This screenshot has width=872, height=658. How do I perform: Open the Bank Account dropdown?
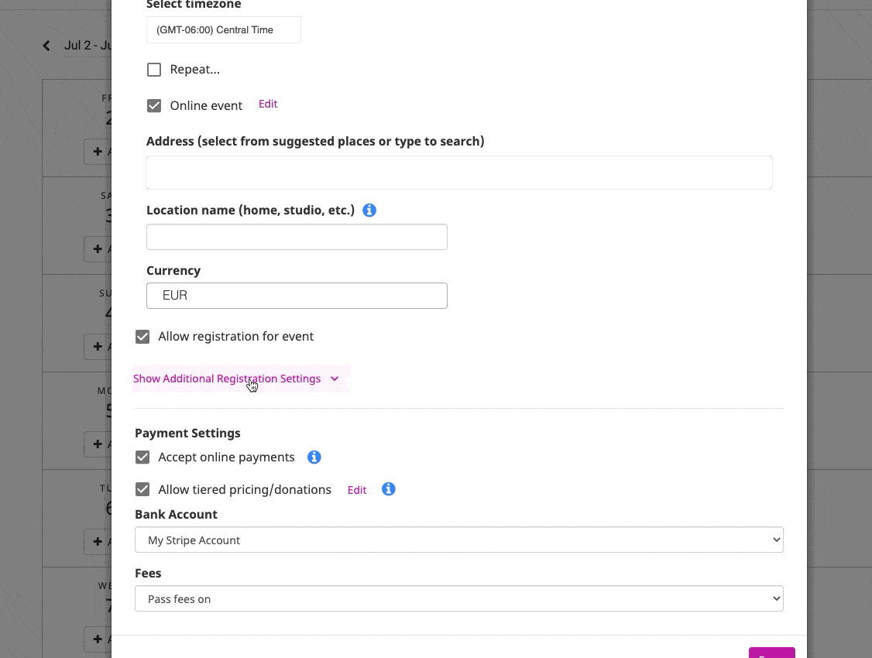point(458,540)
